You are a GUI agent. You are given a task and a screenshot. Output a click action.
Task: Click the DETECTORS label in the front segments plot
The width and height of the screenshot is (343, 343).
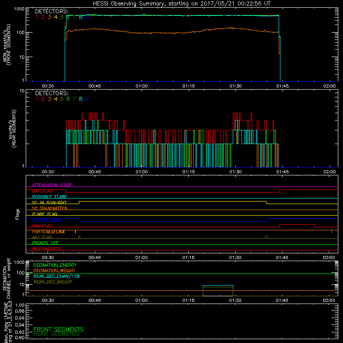51,12
